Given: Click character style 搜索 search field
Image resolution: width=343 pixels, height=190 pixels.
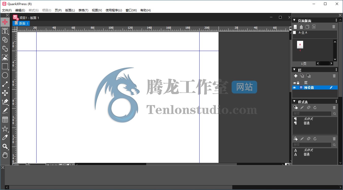Looking at the screenshot, I should pyautogui.click(x=312, y=145).
